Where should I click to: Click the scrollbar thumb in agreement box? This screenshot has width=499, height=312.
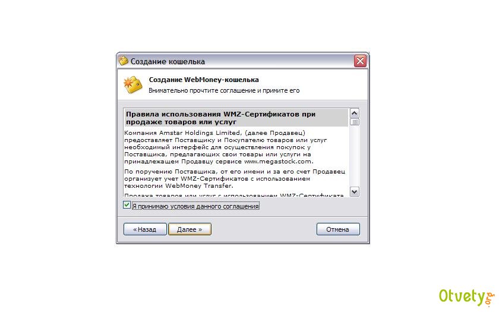click(354, 122)
